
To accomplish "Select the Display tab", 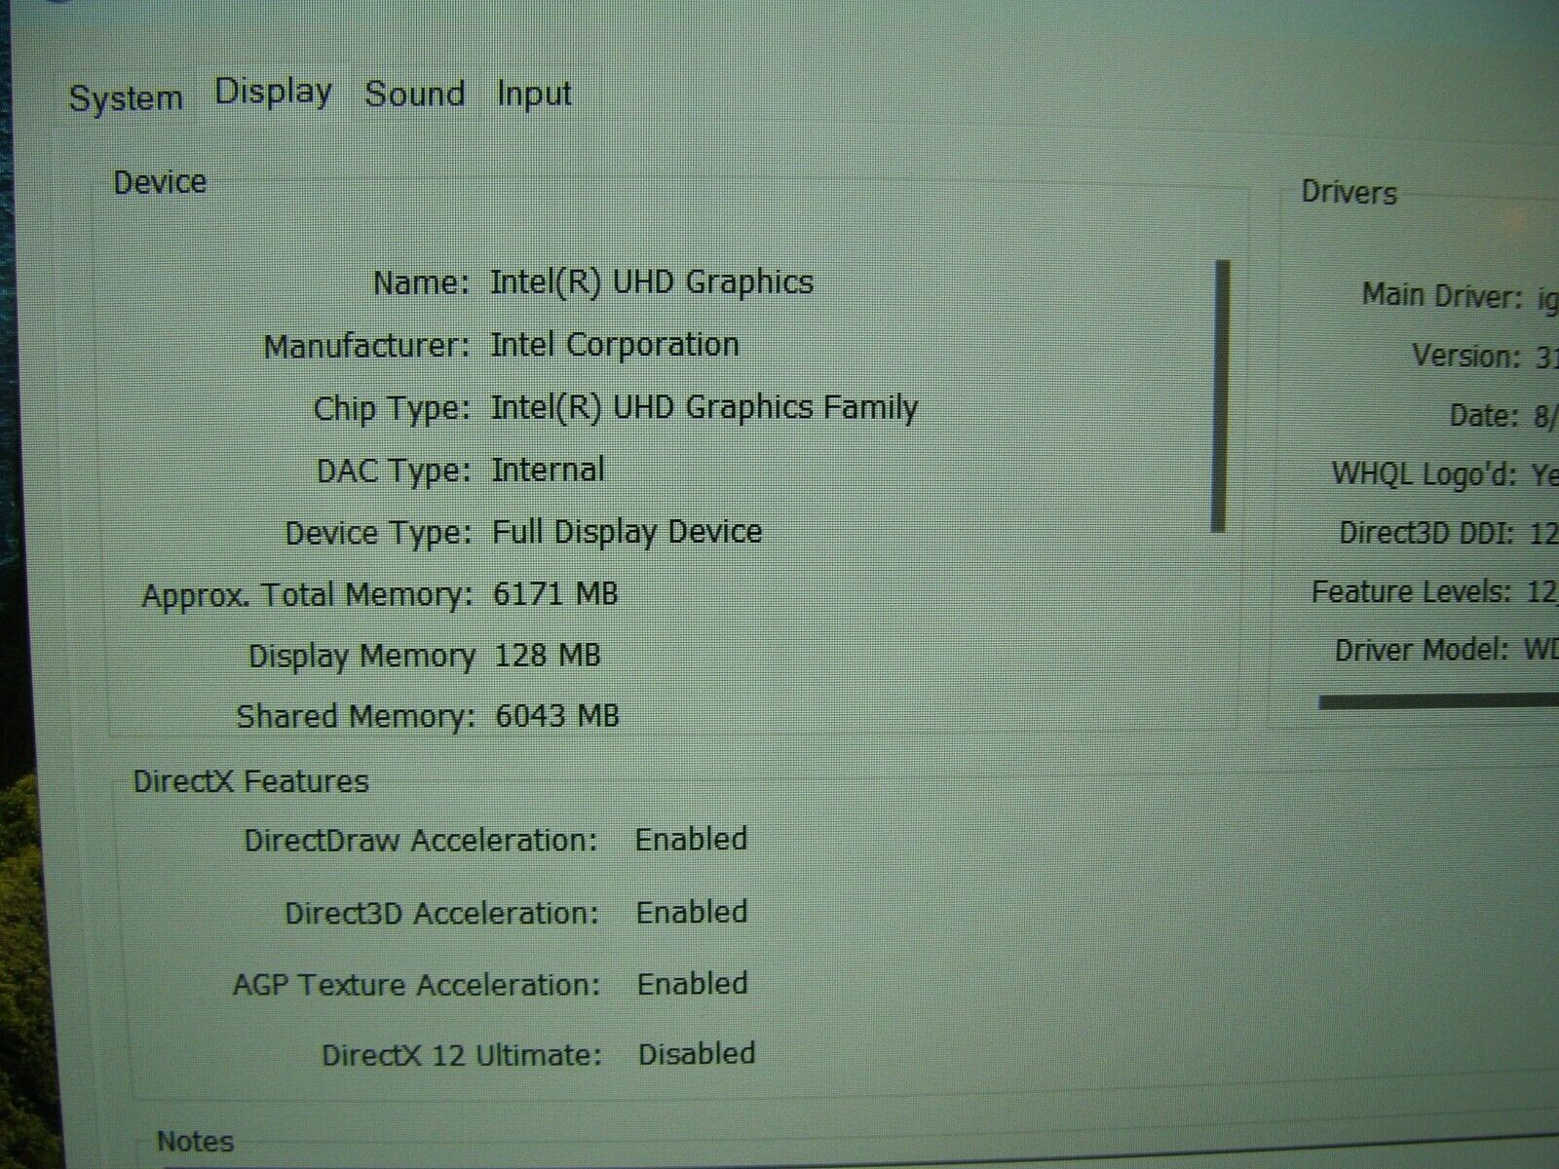I will coord(273,93).
